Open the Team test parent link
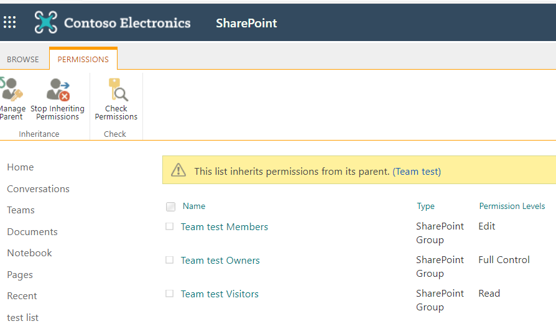This screenshot has height=334, width=556. [417, 171]
